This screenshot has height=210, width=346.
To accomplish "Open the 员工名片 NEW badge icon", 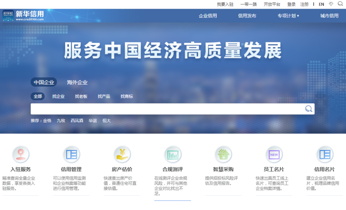I will coord(274,154).
